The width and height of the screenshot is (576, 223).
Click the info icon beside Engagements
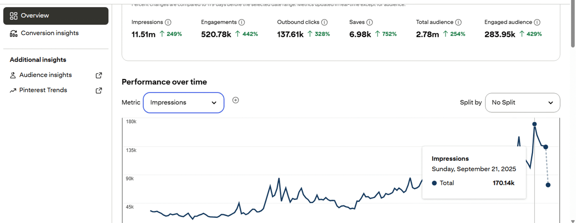(x=242, y=22)
